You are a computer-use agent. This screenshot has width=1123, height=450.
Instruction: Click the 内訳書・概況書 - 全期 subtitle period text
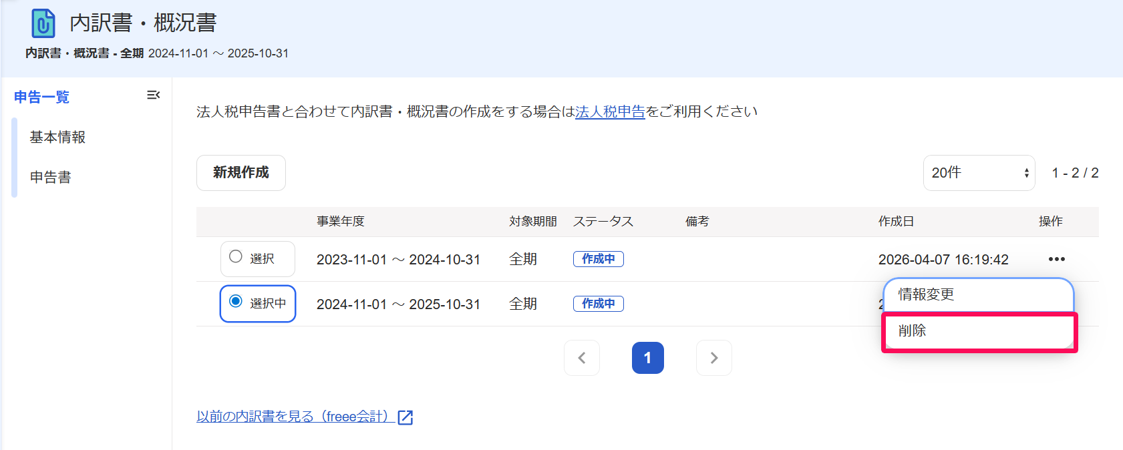tap(157, 53)
